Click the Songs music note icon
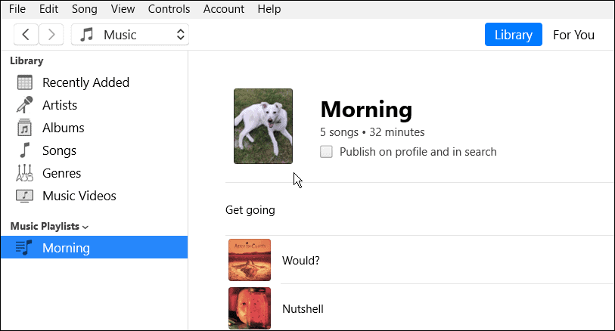Image resolution: width=615 pixels, height=331 pixels. pyautogui.click(x=25, y=150)
